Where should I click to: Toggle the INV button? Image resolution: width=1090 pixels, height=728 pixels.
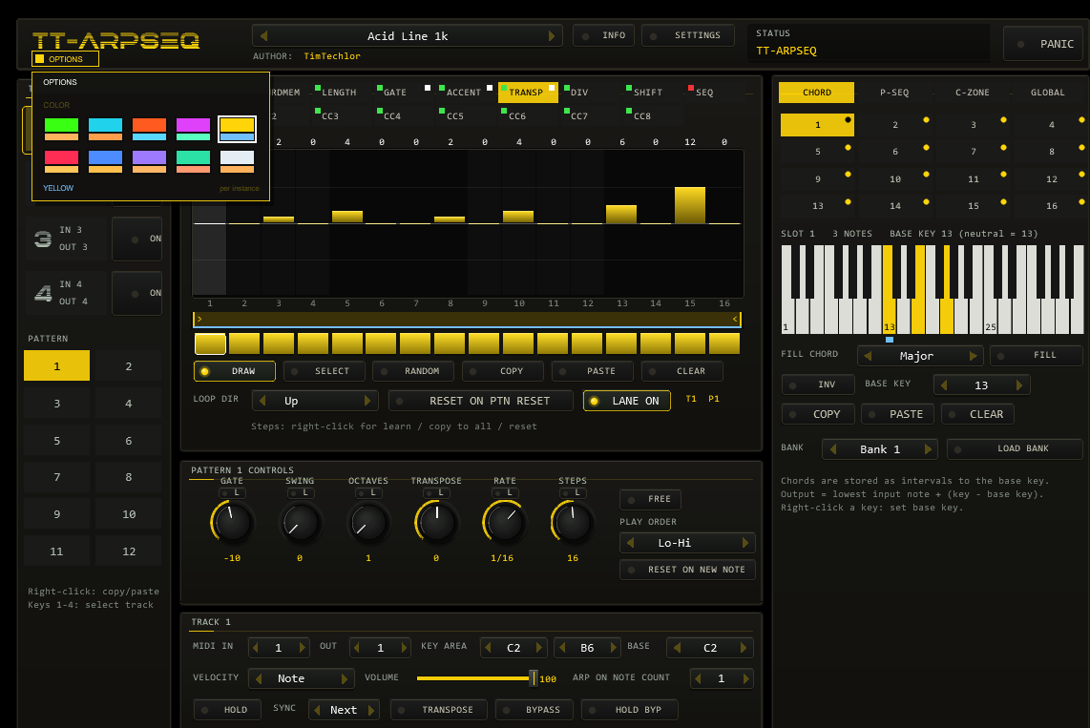[818, 385]
